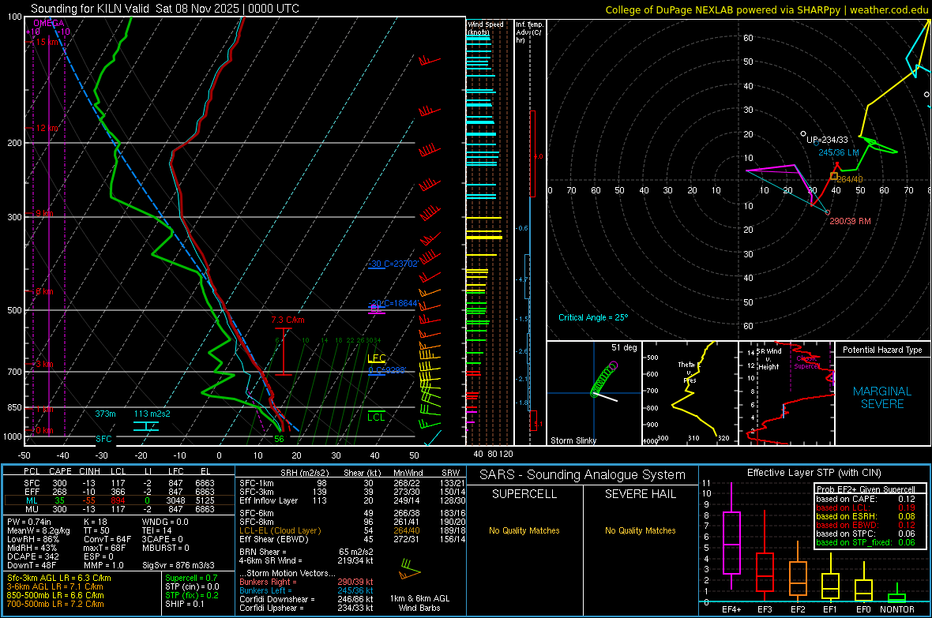Click the Potential Hazard Type header
The height and width of the screenshot is (618, 932).
coord(882,350)
